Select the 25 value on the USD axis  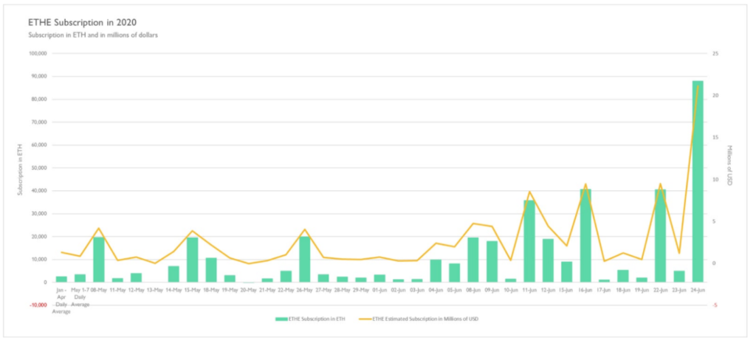(x=715, y=54)
